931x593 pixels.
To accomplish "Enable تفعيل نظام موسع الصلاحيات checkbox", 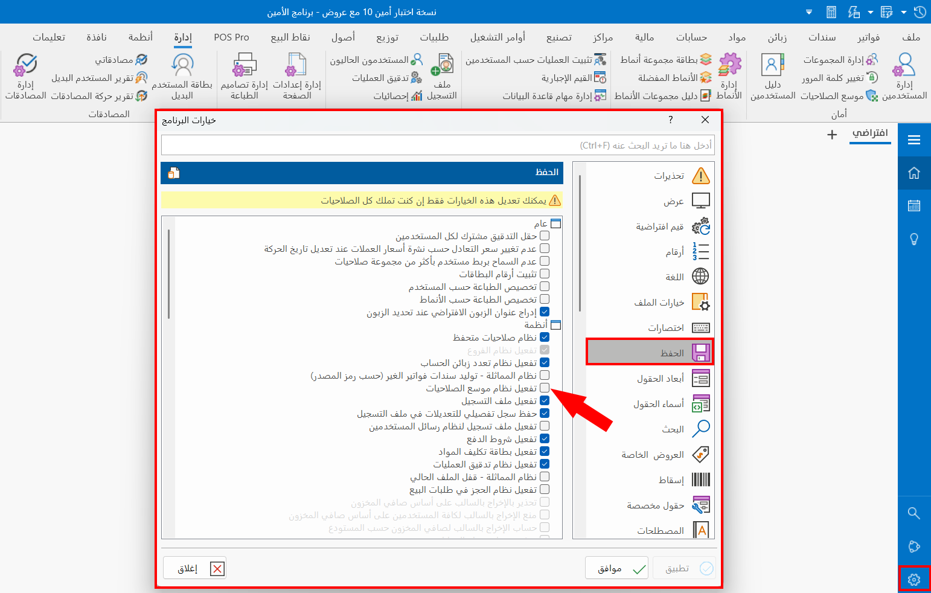I will pyautogui.click(x=545, y=388).
